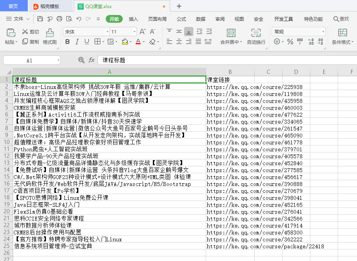The image size is (357, 261).
Task: Click the formula bar input showing 课程标题
Action: coord(227,60)
